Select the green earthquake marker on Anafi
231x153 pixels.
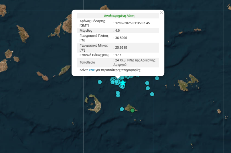(133, 111)
